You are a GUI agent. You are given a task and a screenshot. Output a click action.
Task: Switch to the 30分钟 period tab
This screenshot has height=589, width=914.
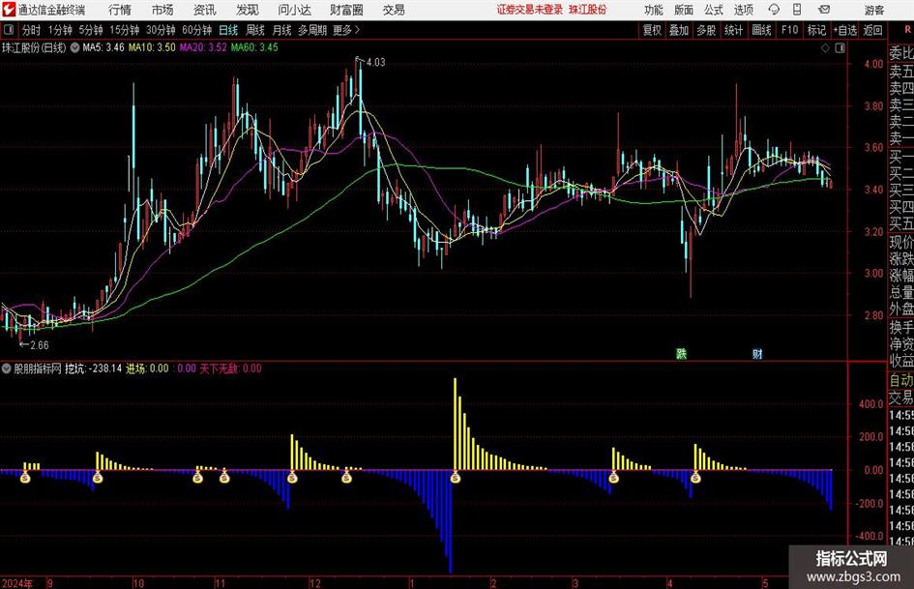pos(161,30)
